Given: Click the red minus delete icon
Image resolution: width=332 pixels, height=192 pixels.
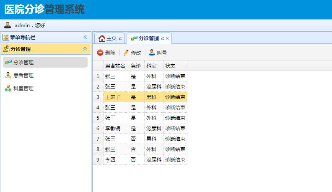Looking at the screenshot, I should [x=100, y=53].
